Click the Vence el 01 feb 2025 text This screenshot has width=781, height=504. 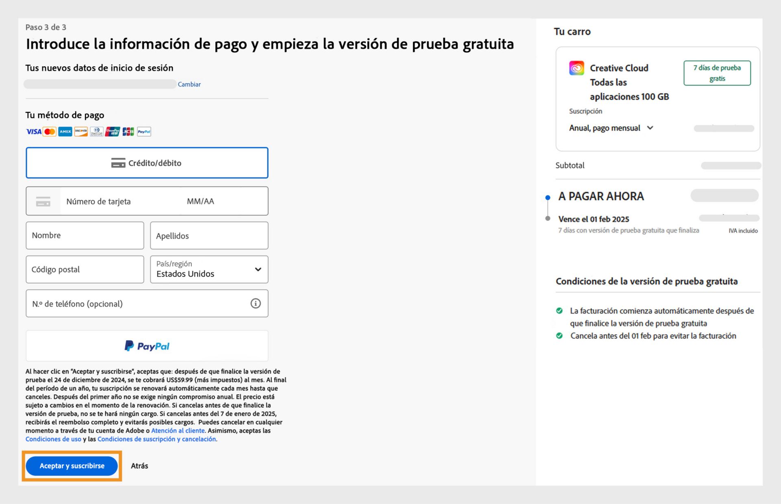(593, 219)
